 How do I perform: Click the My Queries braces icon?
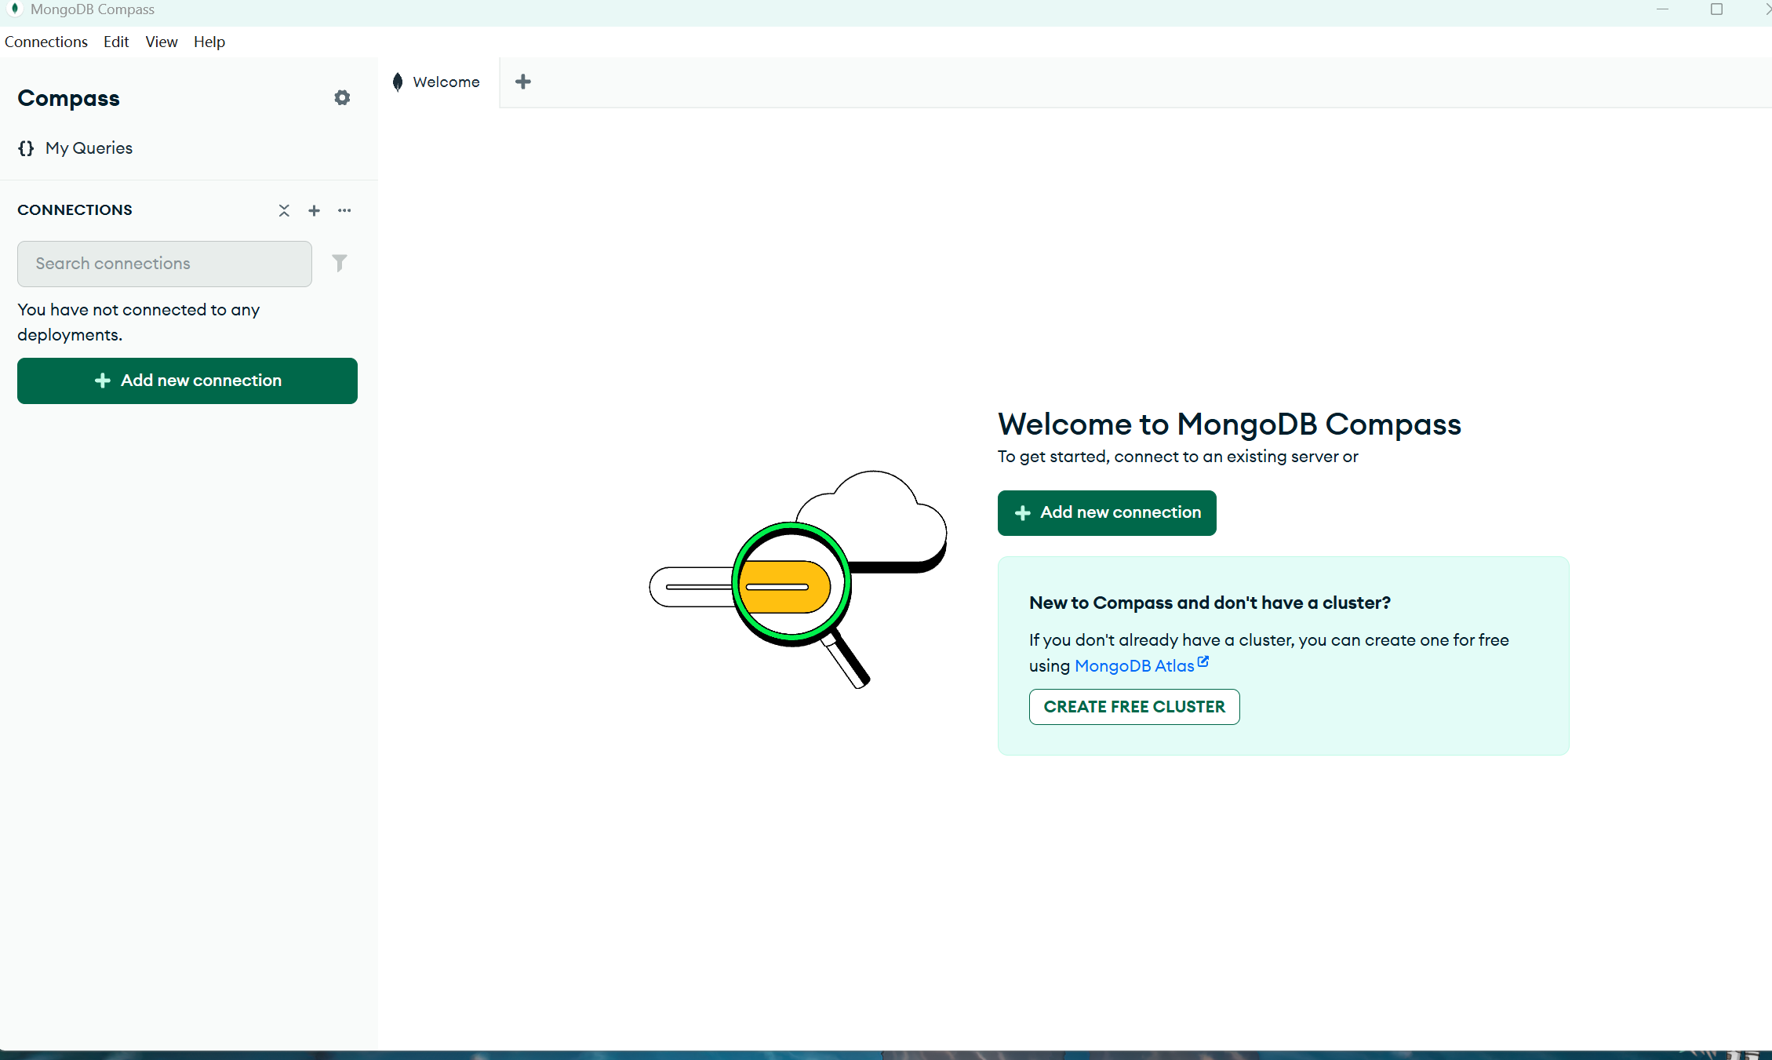tap(27, 148)
